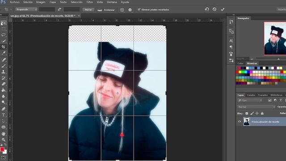
Task: Filter layers by pixel type
Action: pos(269,100)
